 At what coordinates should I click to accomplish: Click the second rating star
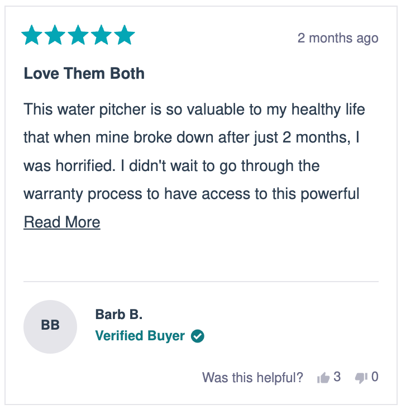[x=55, y=35]
